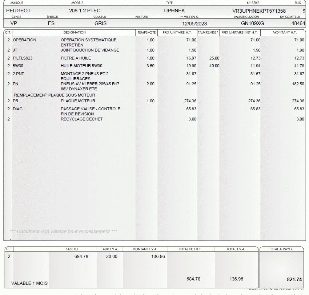Click the FILTRE A HUILE description
The width and height of the screenshot is (309, 295).
click(76, 58)
